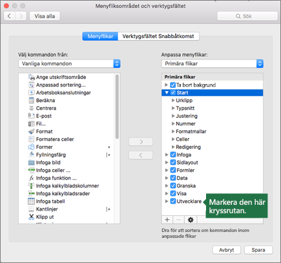Image resolution: width=281 pixels, height=263 pixels.
Task: Click the Klipp ut scissors icon
Action: [32, 216]
